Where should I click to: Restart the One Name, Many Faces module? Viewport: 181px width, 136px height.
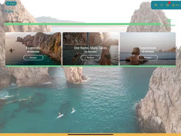click(90, 57)
